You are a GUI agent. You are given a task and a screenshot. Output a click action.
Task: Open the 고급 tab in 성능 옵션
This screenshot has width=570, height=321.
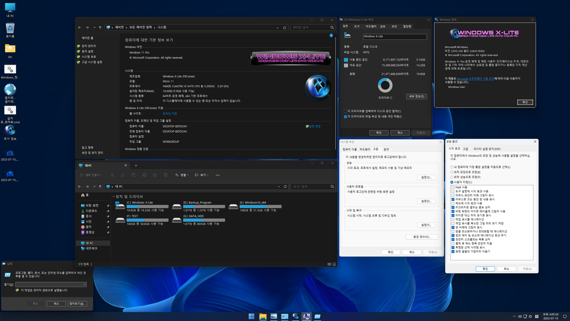466,149
